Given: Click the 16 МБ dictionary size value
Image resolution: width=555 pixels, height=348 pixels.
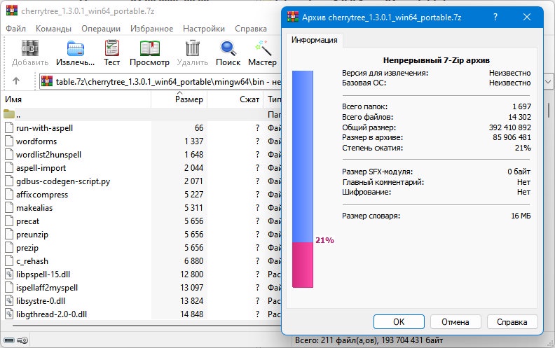Looking at the screenshot, I should [521, 216].
